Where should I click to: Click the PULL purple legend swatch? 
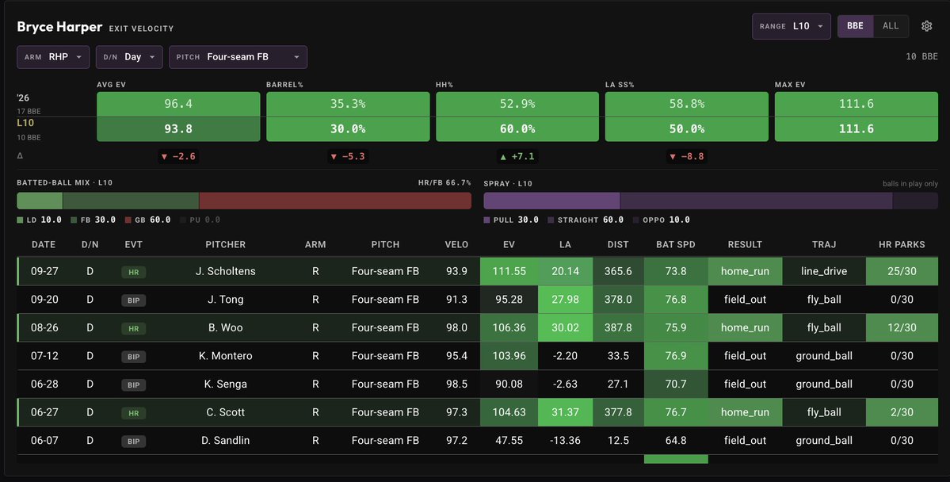click(x=486, y=220)
